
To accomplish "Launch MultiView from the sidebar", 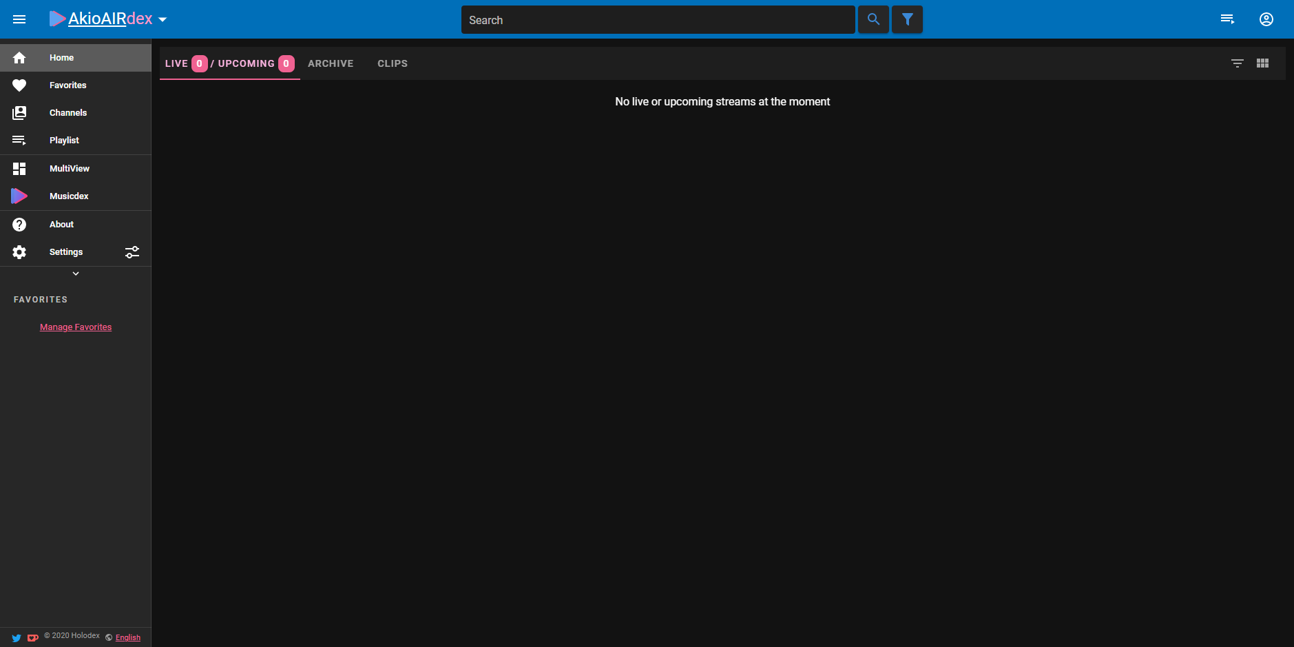I will click(76, 169).
